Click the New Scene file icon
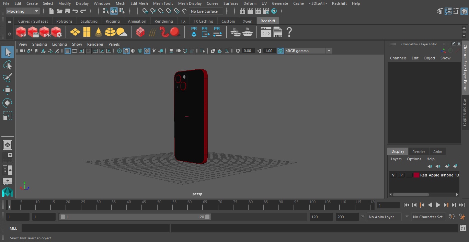This screenshot has width=469, height=242. [x=51, y=11]
